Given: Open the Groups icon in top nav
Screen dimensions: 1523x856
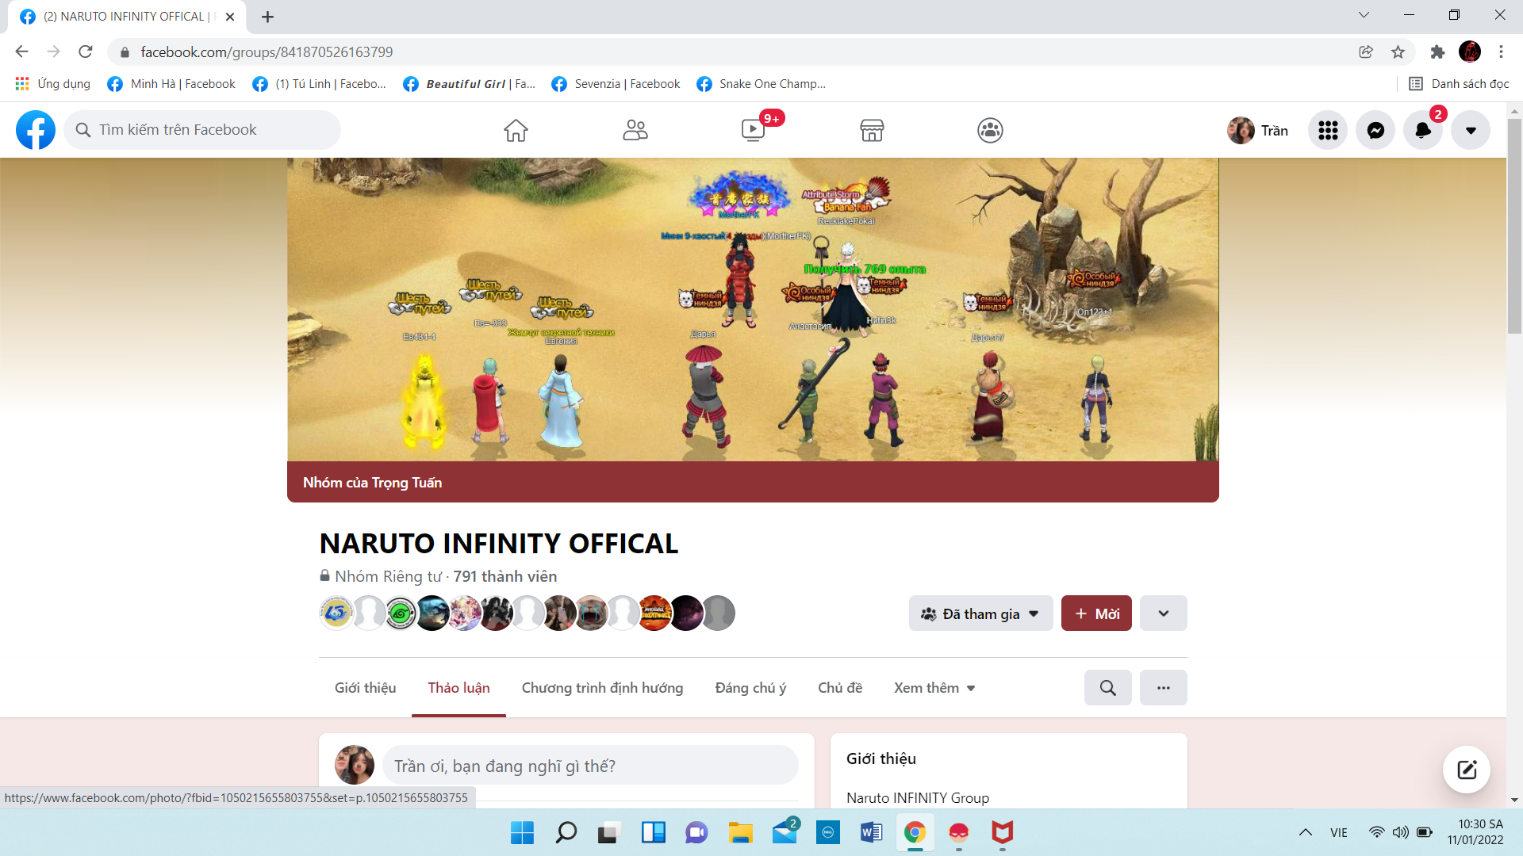Looking at the screenshot, I should click(x=990, y=130).
